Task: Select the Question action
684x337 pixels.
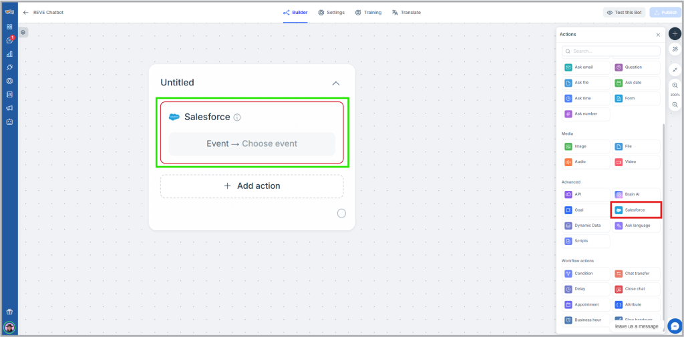Action: pos(636,67)
